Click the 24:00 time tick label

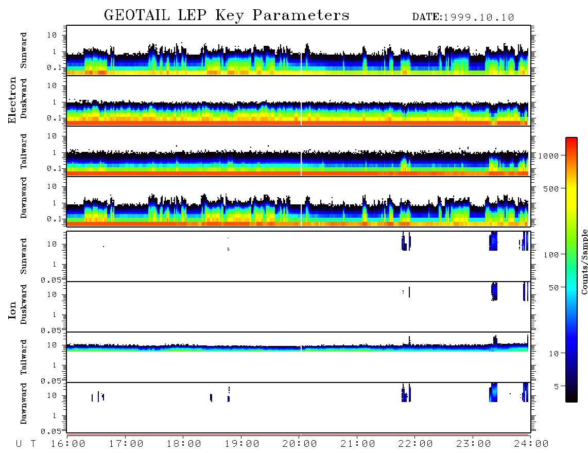pos(531,444)
